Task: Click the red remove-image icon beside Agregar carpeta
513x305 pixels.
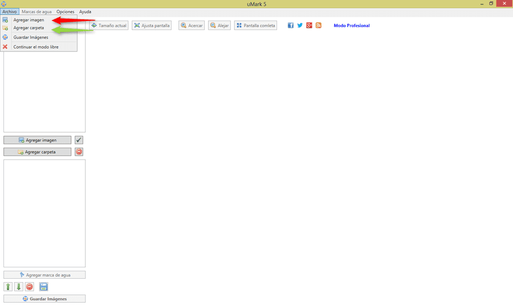Action: pos(79,152)
